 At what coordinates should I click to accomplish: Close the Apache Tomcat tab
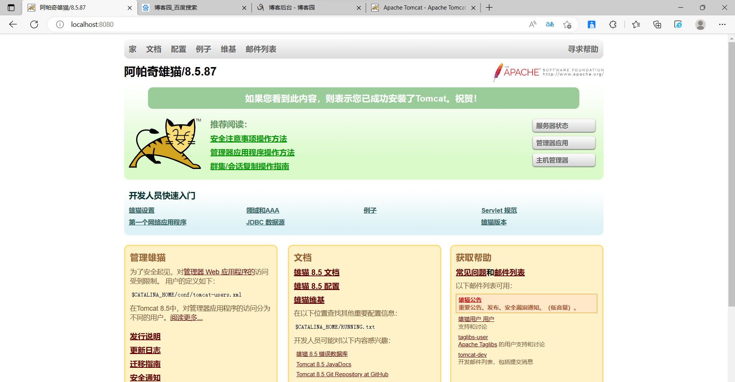point(473,8)
